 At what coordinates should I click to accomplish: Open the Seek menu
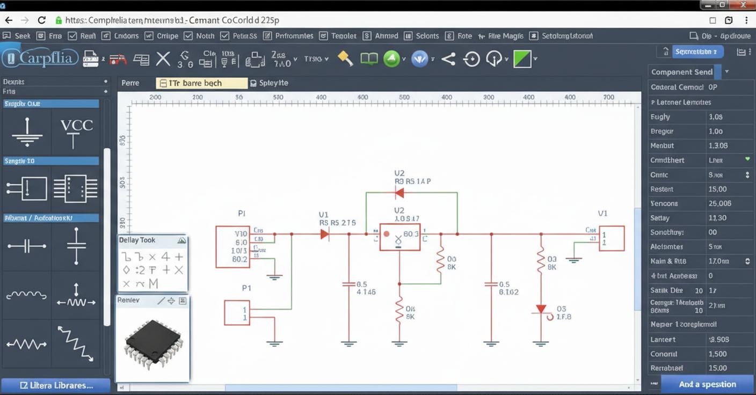coord(17,36)
